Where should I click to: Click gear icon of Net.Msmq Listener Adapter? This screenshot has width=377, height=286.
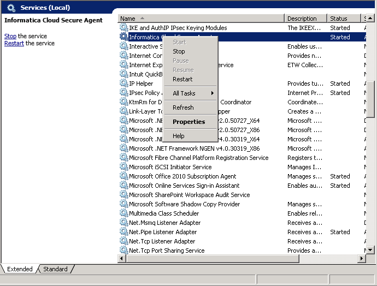(x=123, y=222)
